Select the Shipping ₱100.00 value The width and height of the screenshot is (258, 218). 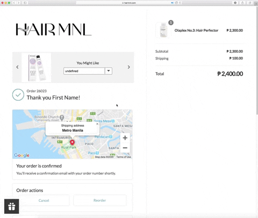coord(236,59)
